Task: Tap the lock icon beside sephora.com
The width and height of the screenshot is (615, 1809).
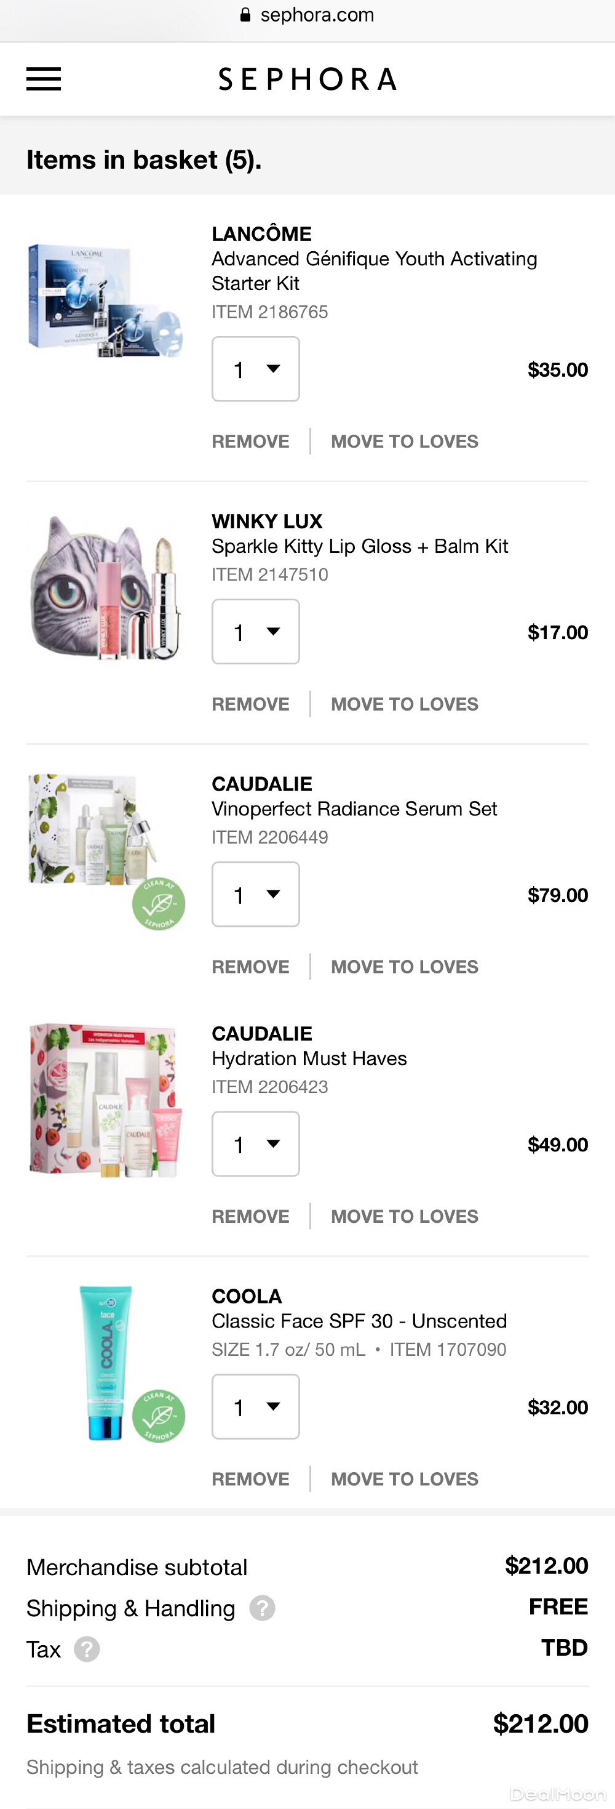Action: pyautogui.click(x=245, y=15)
